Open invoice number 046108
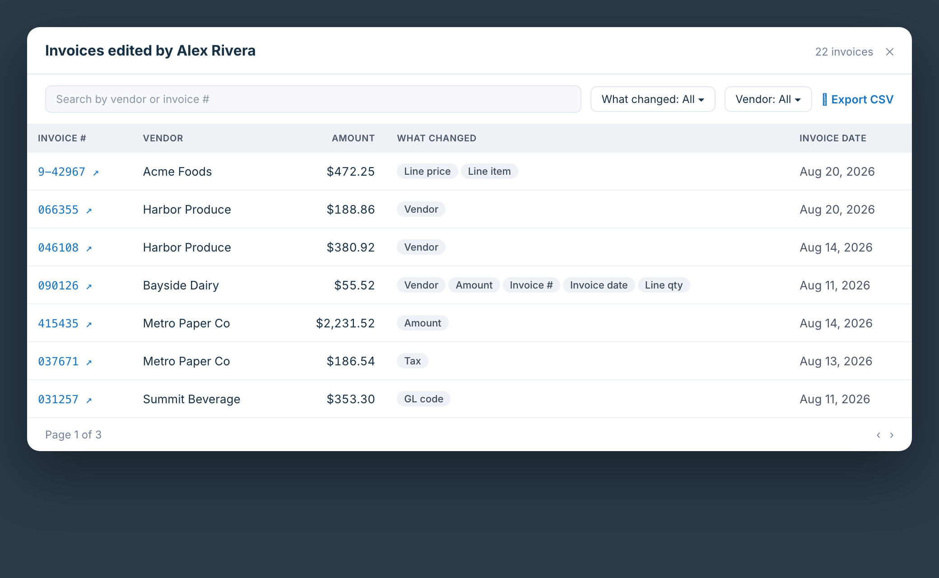The width and height of the screenshot is (939, 578). [58, 247]
